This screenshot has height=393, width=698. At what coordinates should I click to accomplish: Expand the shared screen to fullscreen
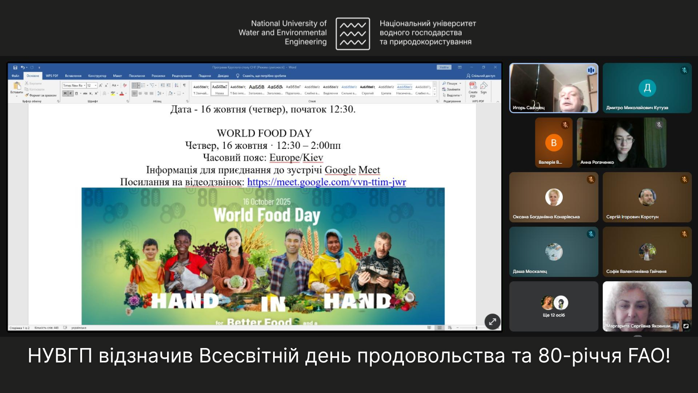[x=493, y=322]
